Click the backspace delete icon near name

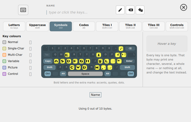(130, 10)
